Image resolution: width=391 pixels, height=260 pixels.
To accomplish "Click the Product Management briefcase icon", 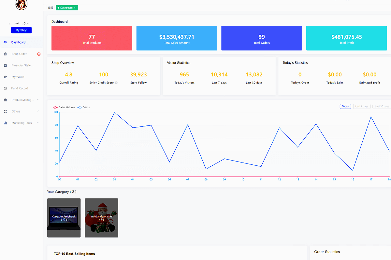I will [x=5, y=100].
